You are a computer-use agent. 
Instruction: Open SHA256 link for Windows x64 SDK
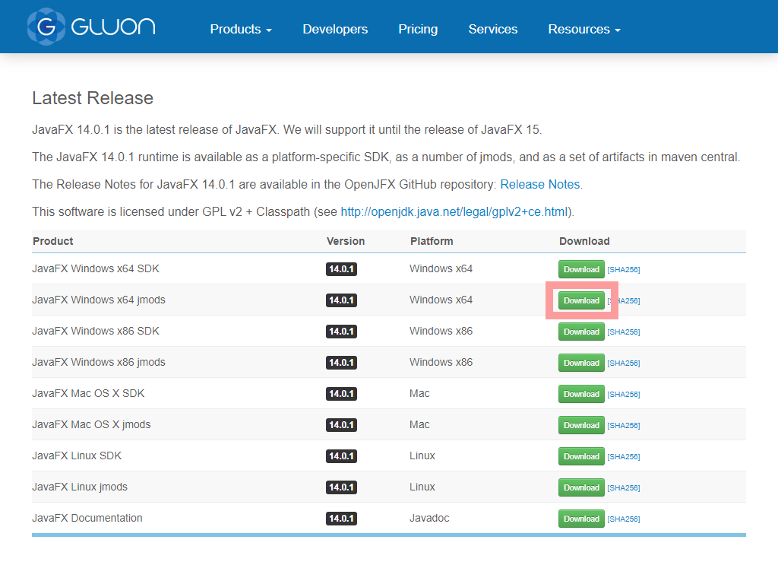point(624,270)
